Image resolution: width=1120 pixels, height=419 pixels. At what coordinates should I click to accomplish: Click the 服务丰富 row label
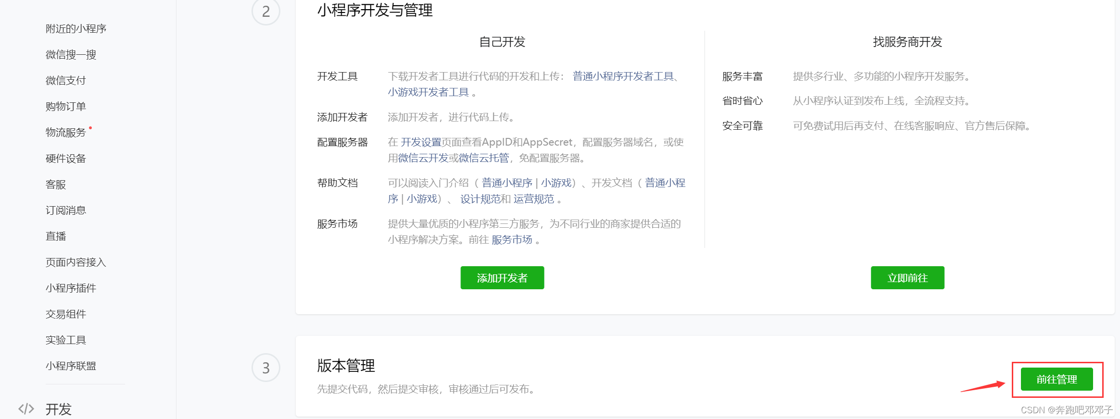[742, 76]
